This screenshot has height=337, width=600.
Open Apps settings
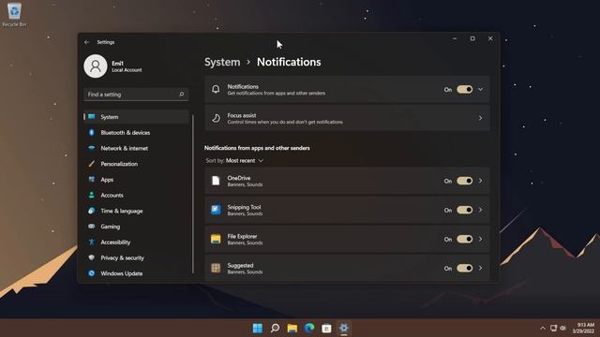coord(136,180)
